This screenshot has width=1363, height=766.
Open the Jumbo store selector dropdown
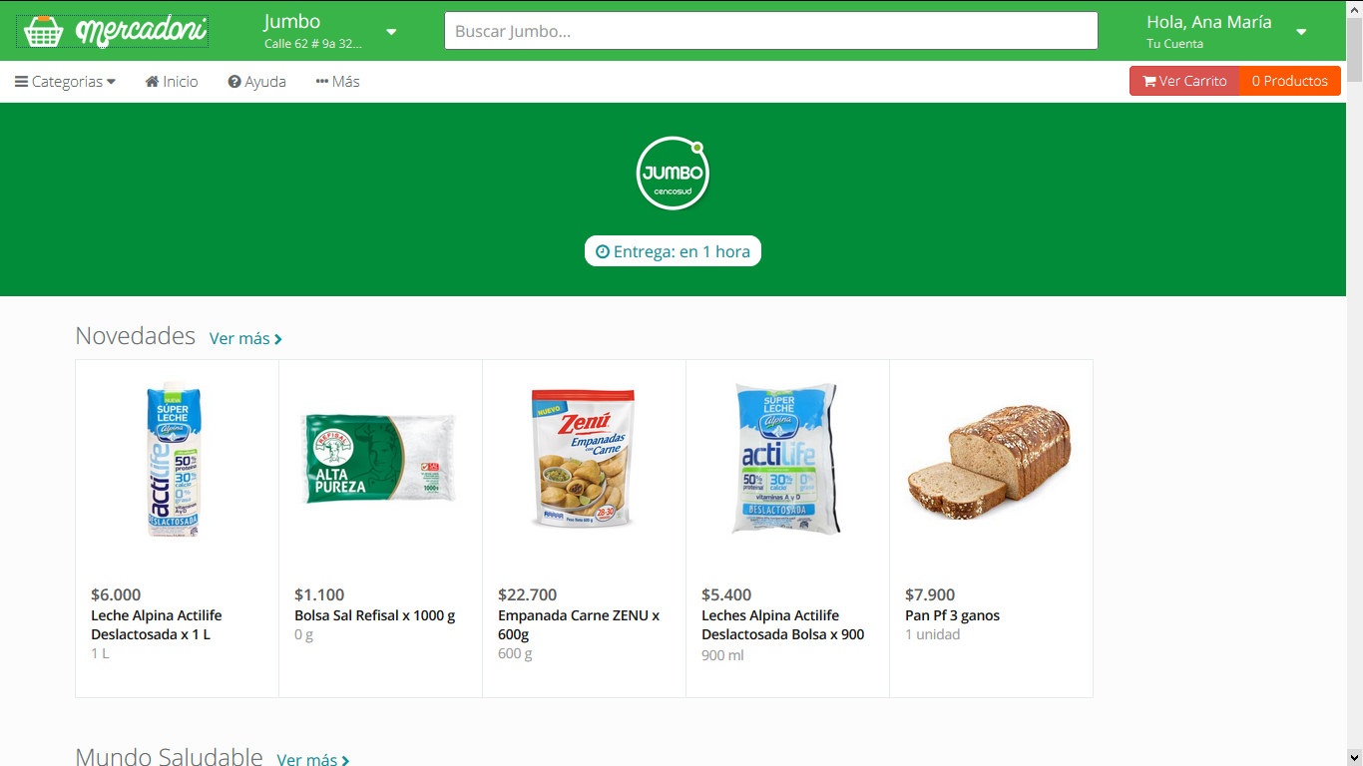click(391, 32)
